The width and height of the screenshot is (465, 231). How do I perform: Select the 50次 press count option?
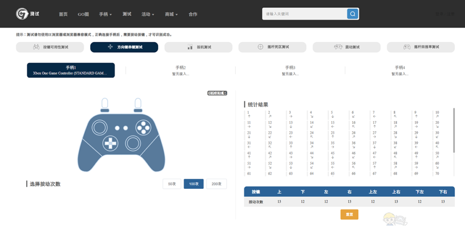(172, 184)
